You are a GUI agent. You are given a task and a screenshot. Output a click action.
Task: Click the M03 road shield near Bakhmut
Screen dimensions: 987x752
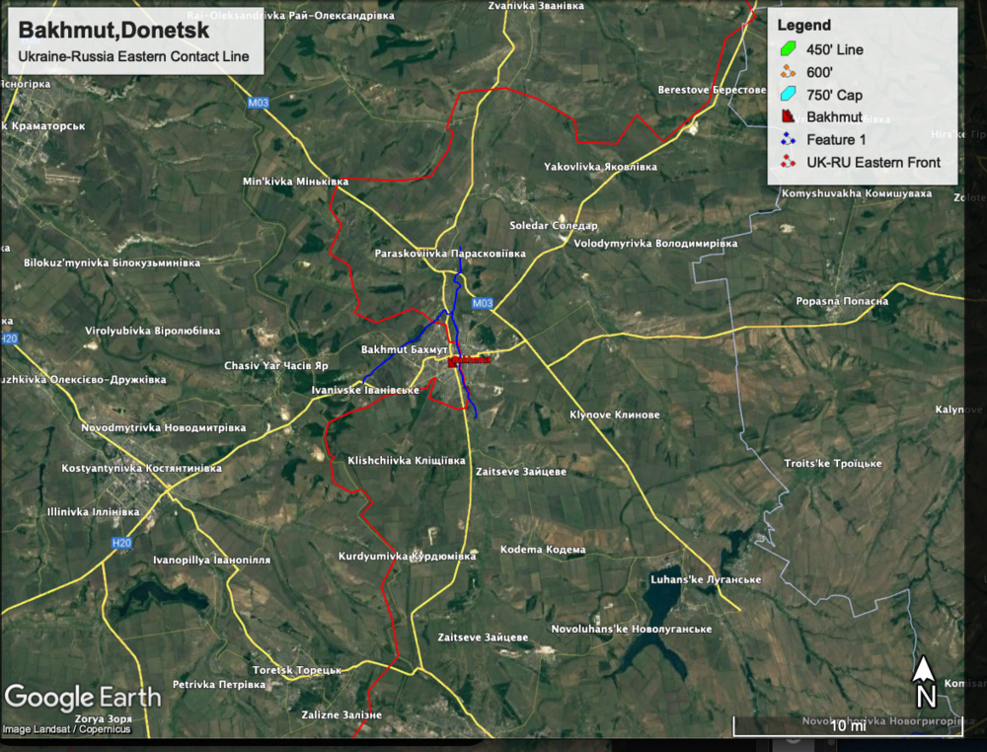click(482, 303)
